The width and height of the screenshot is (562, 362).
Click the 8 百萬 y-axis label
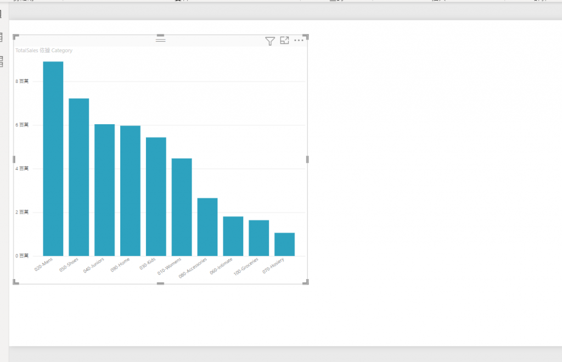tap(22, 81)
